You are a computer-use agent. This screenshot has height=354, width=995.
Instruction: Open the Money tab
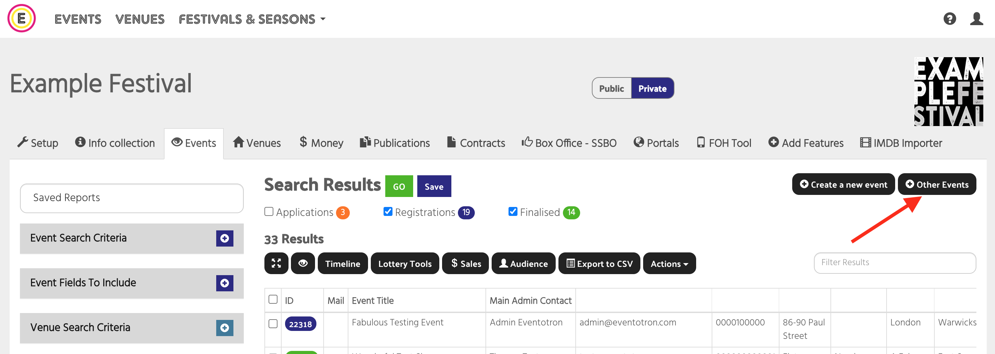[321, 143]
